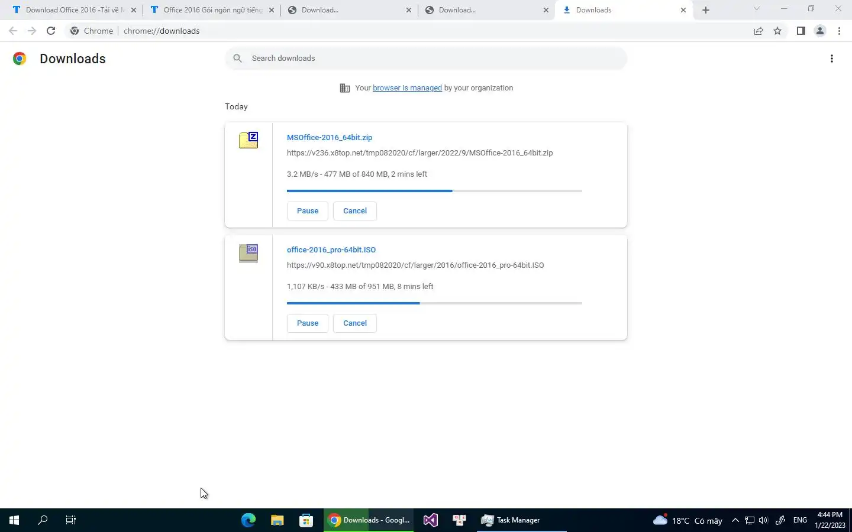This screenshot has width=852, height=532.
Task: Open the office-2016_pro-64bit.ISO file link
Action: point(331,249)
